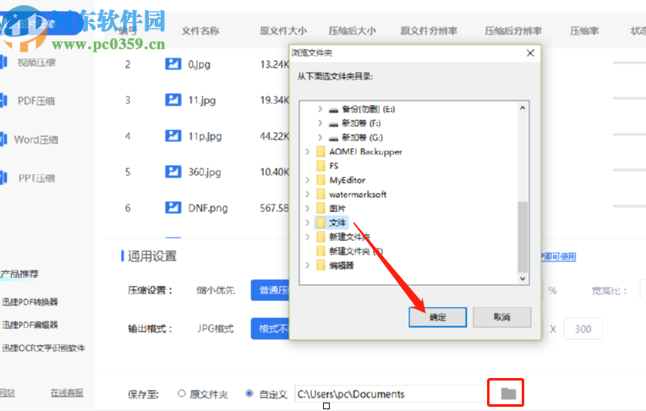This screenshot has height=411, width=646.
Task: Open 迅捷PDF转换器 product link
Action: (30, 302)
